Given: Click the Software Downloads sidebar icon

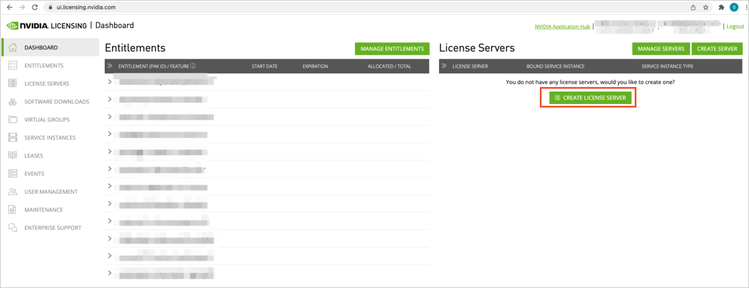Looking at the screenshot, I should (x=13, y=102).
